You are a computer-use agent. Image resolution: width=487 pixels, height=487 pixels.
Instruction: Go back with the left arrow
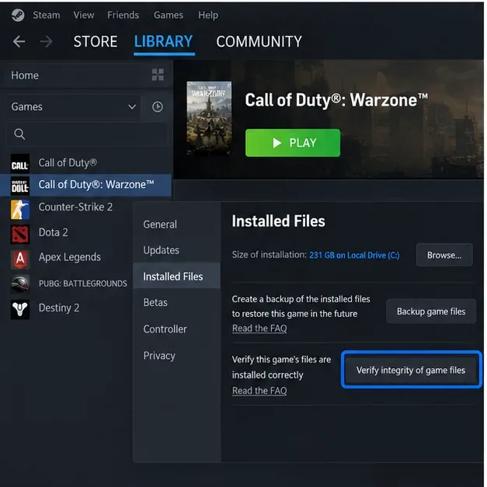pos(19,41)
